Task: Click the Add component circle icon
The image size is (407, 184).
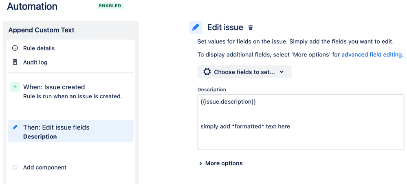Action: tap(15, 167)
